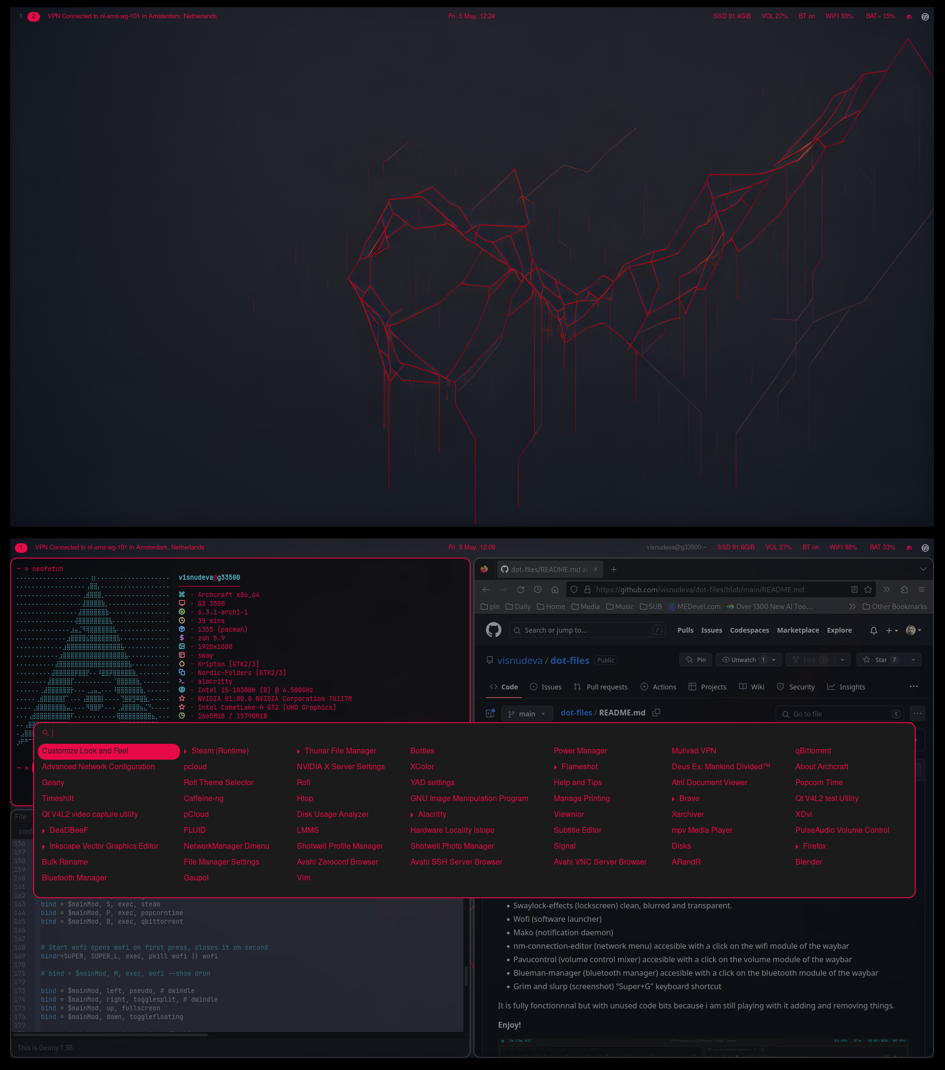The height and width of the screenshot is (1070, 945).
Task: Toggle Firefox reader view icon
Action: [855, 589]
